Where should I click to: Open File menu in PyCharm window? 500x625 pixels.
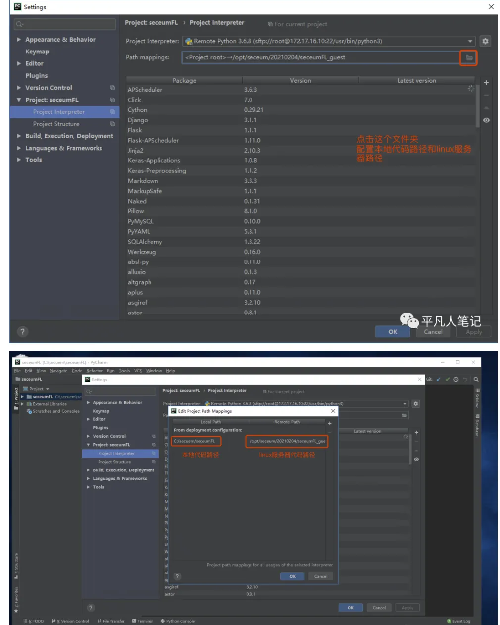[x=17, y=371]
